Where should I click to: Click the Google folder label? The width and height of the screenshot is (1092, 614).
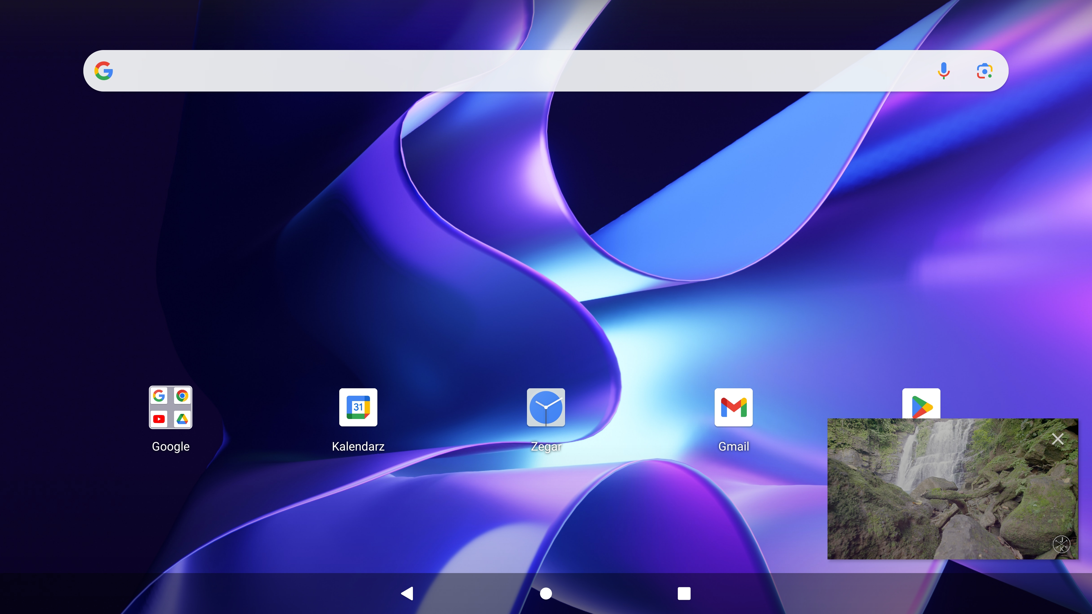(x=170, y=447)
